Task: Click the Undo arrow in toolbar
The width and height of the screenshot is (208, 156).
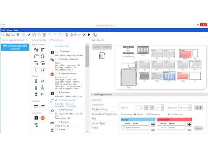Action: point(50,35)
